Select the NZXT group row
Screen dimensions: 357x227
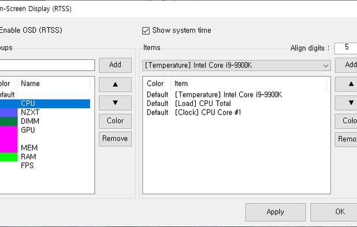click(x=45, y=112)
